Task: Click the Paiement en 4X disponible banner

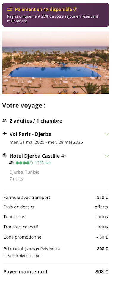Action: point(56,15)
